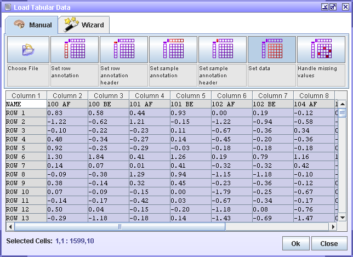Click the ROW 8 label cell
This screenshot has width=353, height=257.
pos(26,174)
